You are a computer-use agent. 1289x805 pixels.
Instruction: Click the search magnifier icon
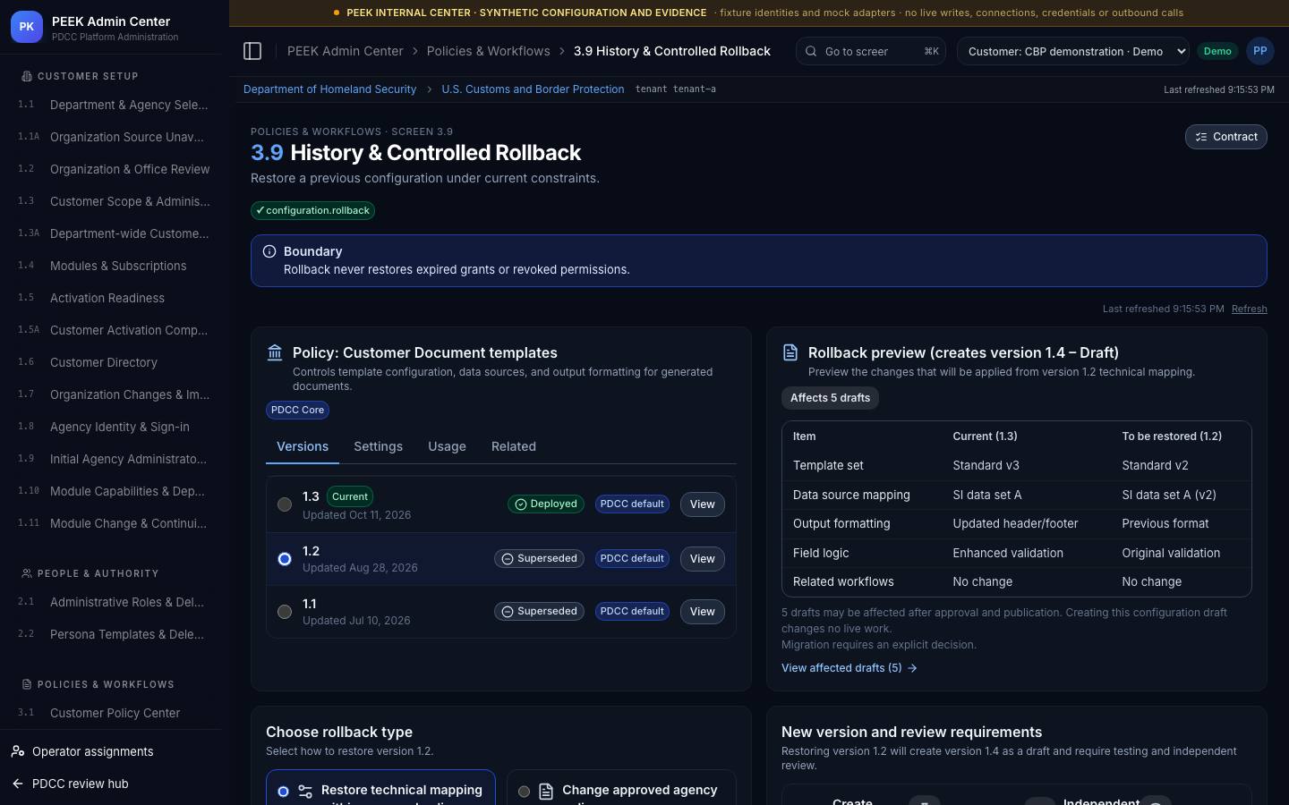pos(811,51)
